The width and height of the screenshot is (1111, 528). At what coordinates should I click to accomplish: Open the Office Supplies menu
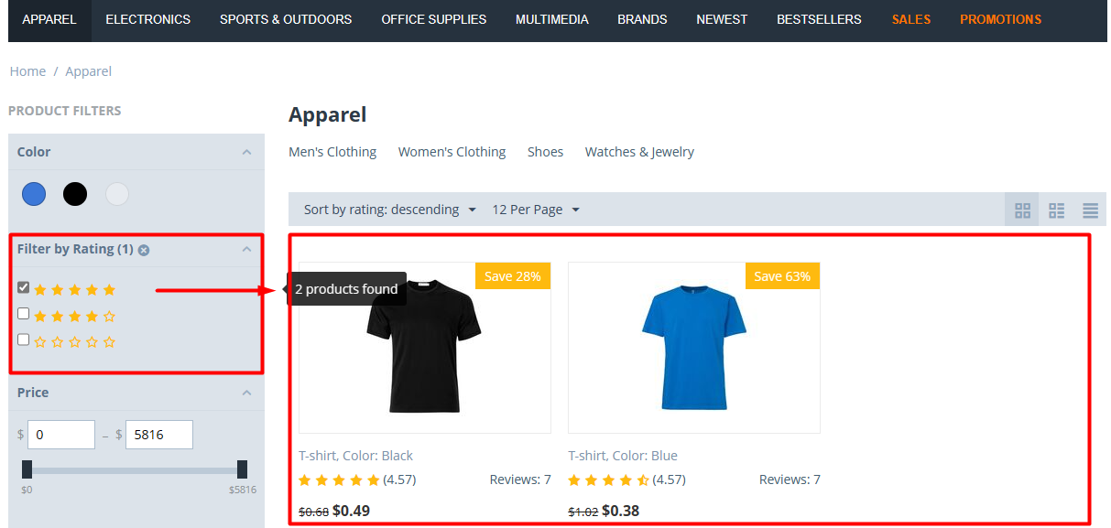[x=434, y=19]
